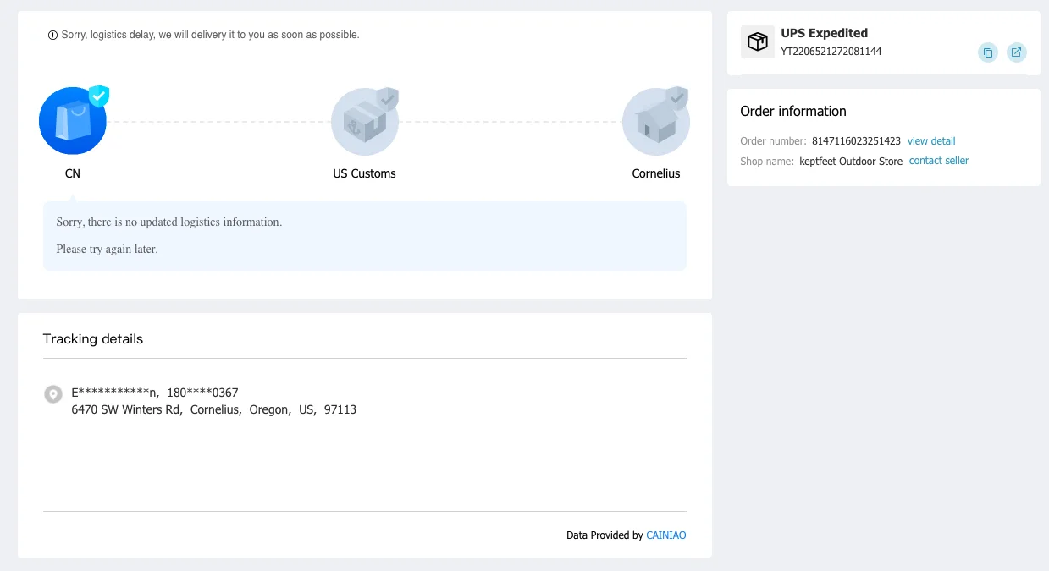The image size is (1049, 571).
Task: Click the keptfeet Outdoor Store shop name
Action: click(851, 162)
